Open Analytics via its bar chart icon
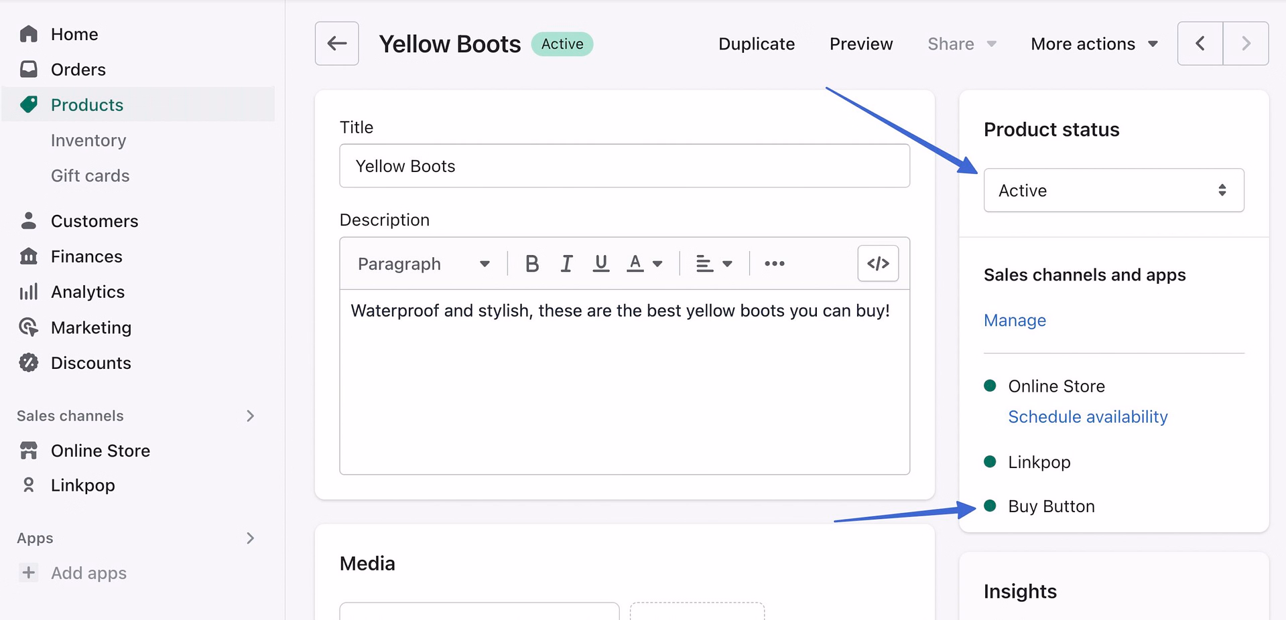The height and width of the screenshot is (620, 1286). tap(28, 292)
